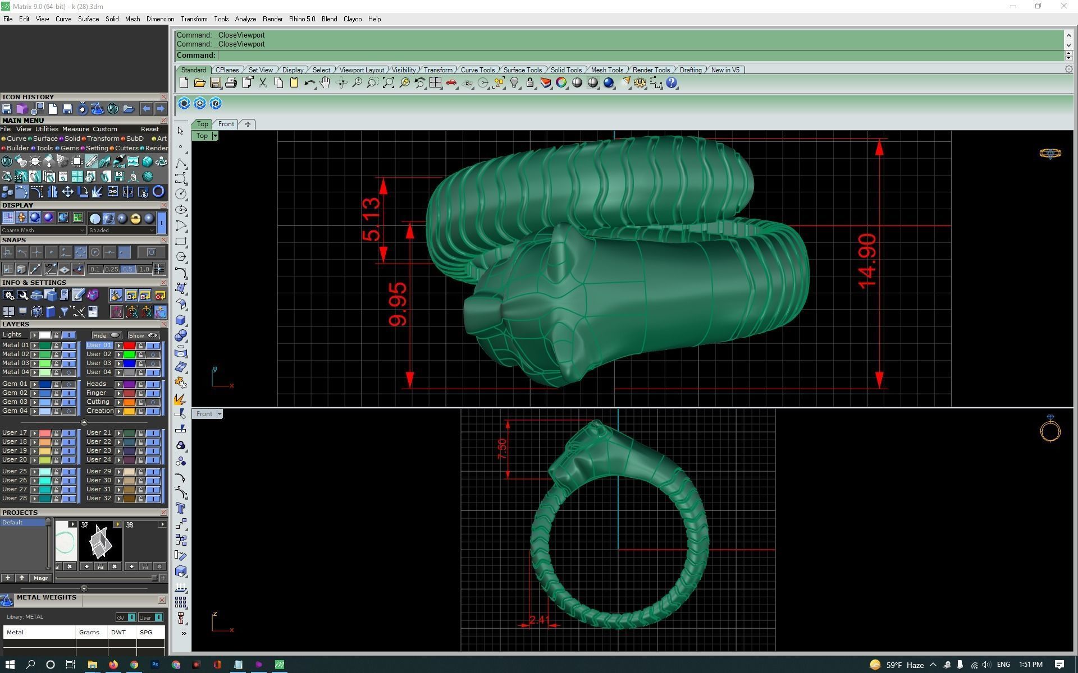Click the orange Cutting layer color swatch

(x=129, y=402)
